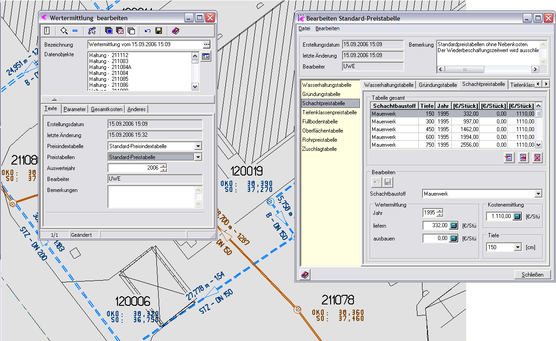Viewport: 556px width, 341px height.
Task: Open calculator beside the Kostenermittlung value
Action: (517, 216)
